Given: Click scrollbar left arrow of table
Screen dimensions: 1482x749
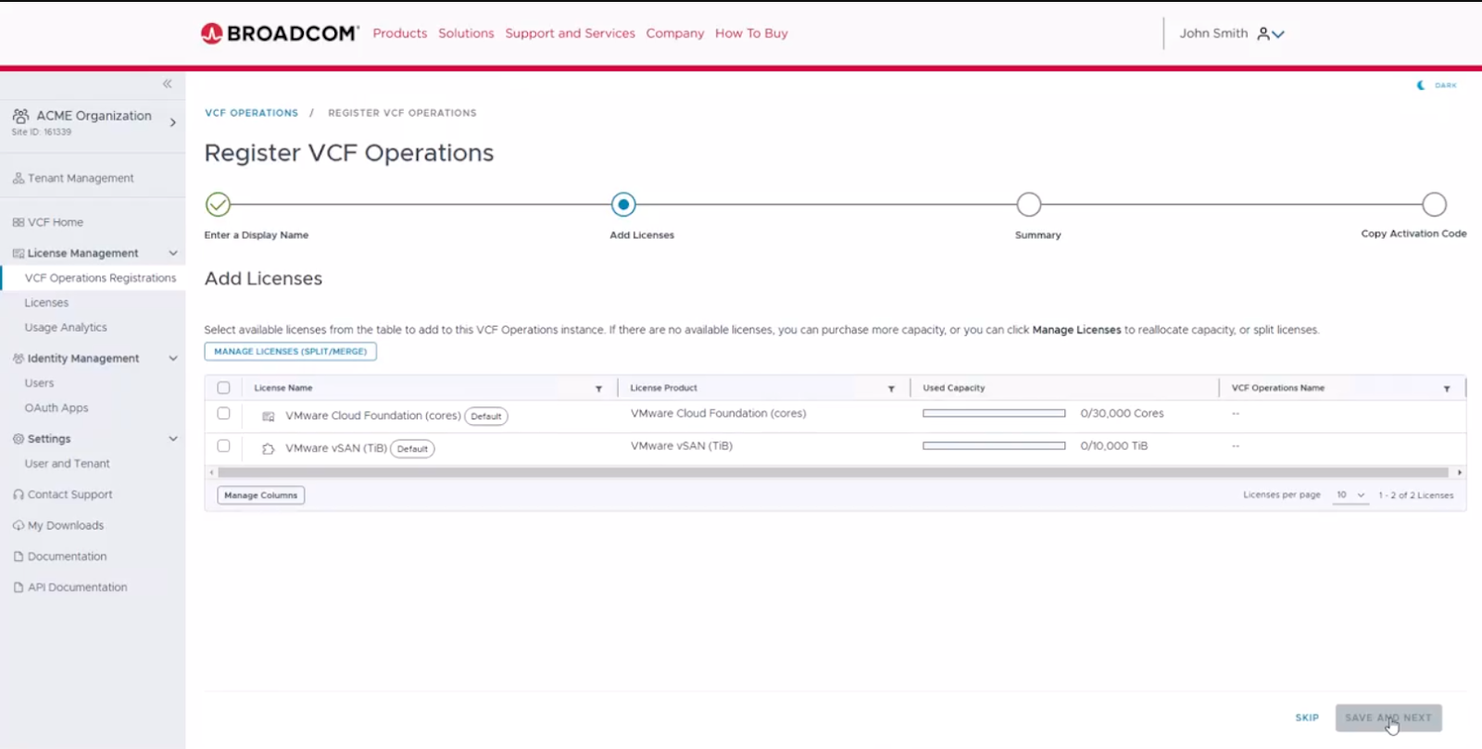Looking at the screenshot, I should click(x=211, y=472).
